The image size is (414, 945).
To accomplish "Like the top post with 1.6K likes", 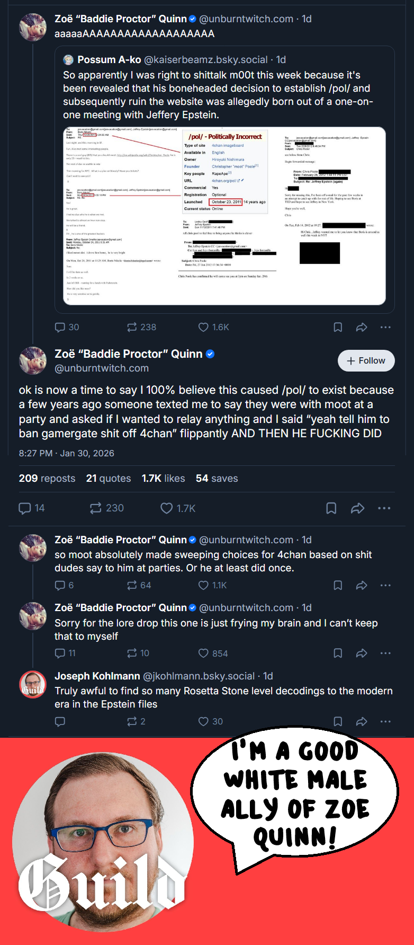I will [x=213, y=327].
